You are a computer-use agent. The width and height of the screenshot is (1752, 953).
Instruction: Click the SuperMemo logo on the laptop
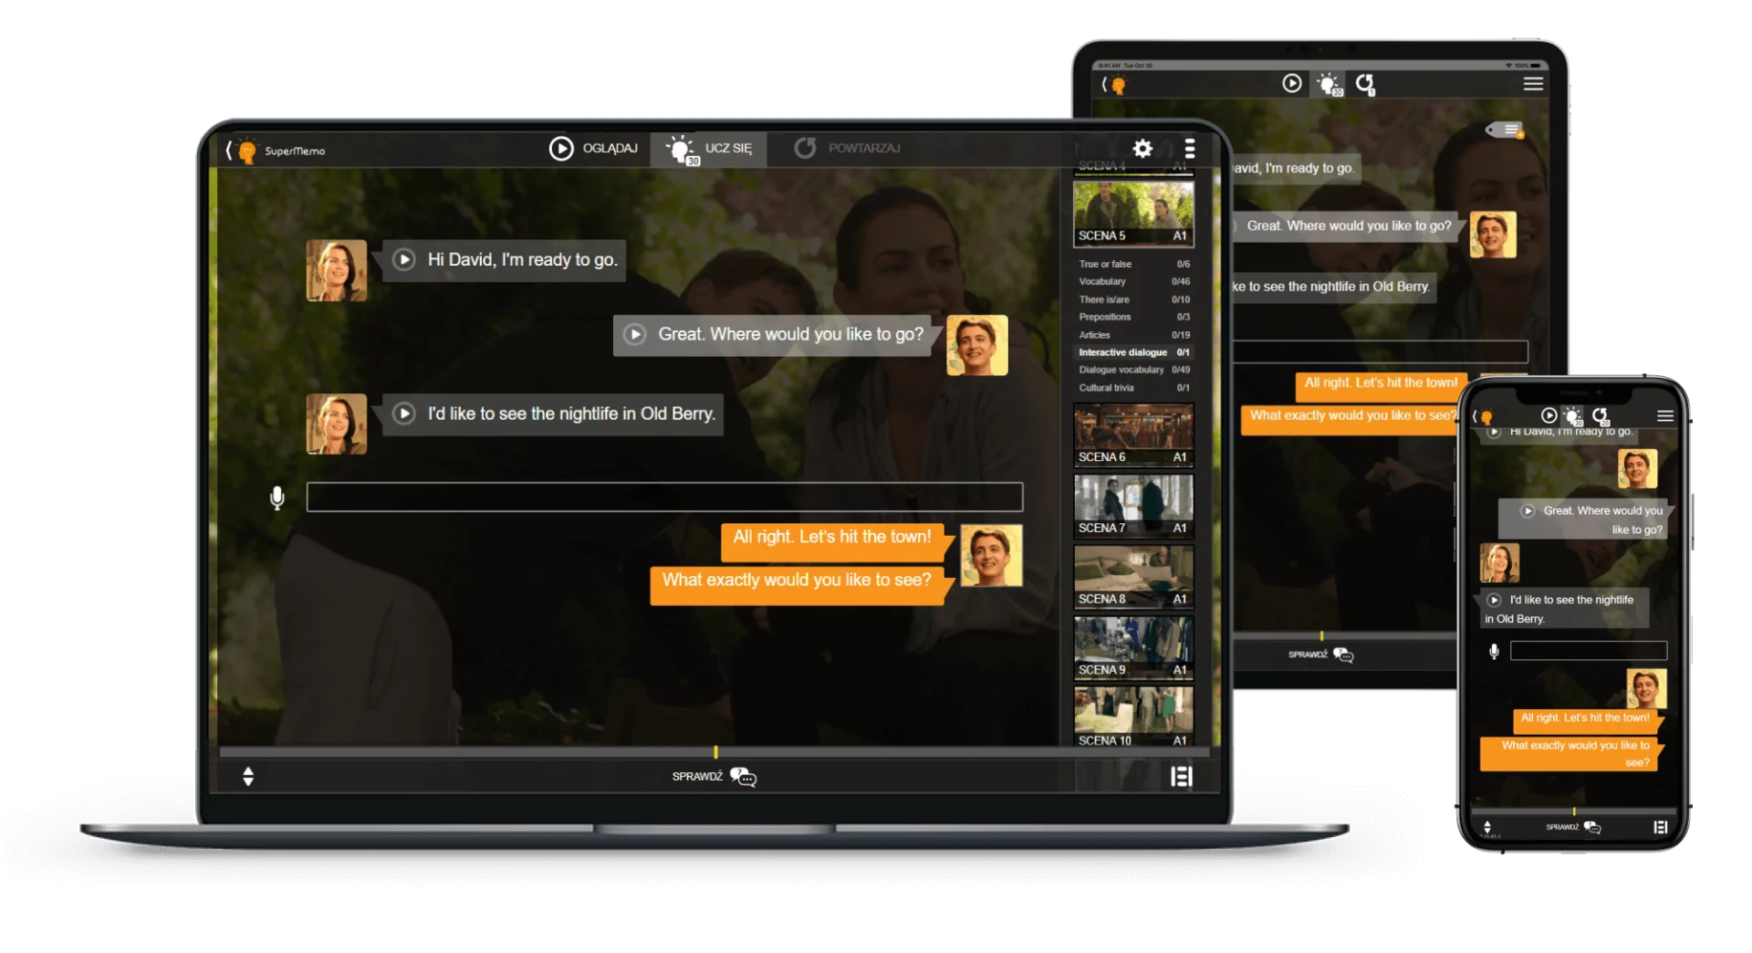pos(276,150)
